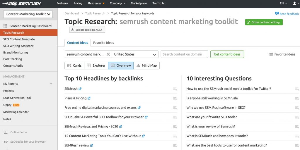Image resolution: width=300 pixels, height=150 pixels.
Task: Select Topic Research in the sidebar
Action: [29, 33]
